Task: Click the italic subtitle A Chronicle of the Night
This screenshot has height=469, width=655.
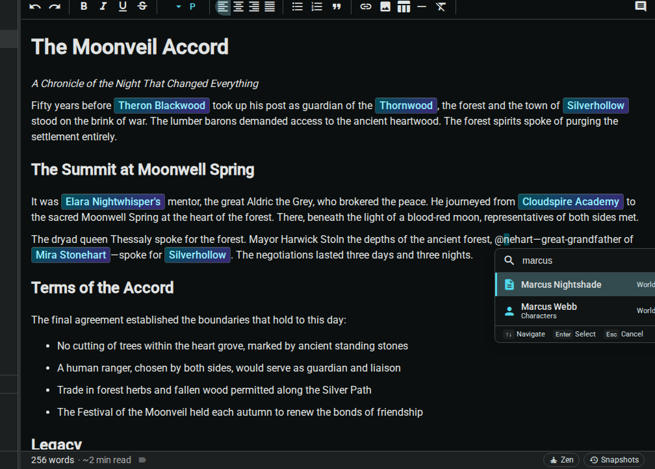Action: pos(145,84)
